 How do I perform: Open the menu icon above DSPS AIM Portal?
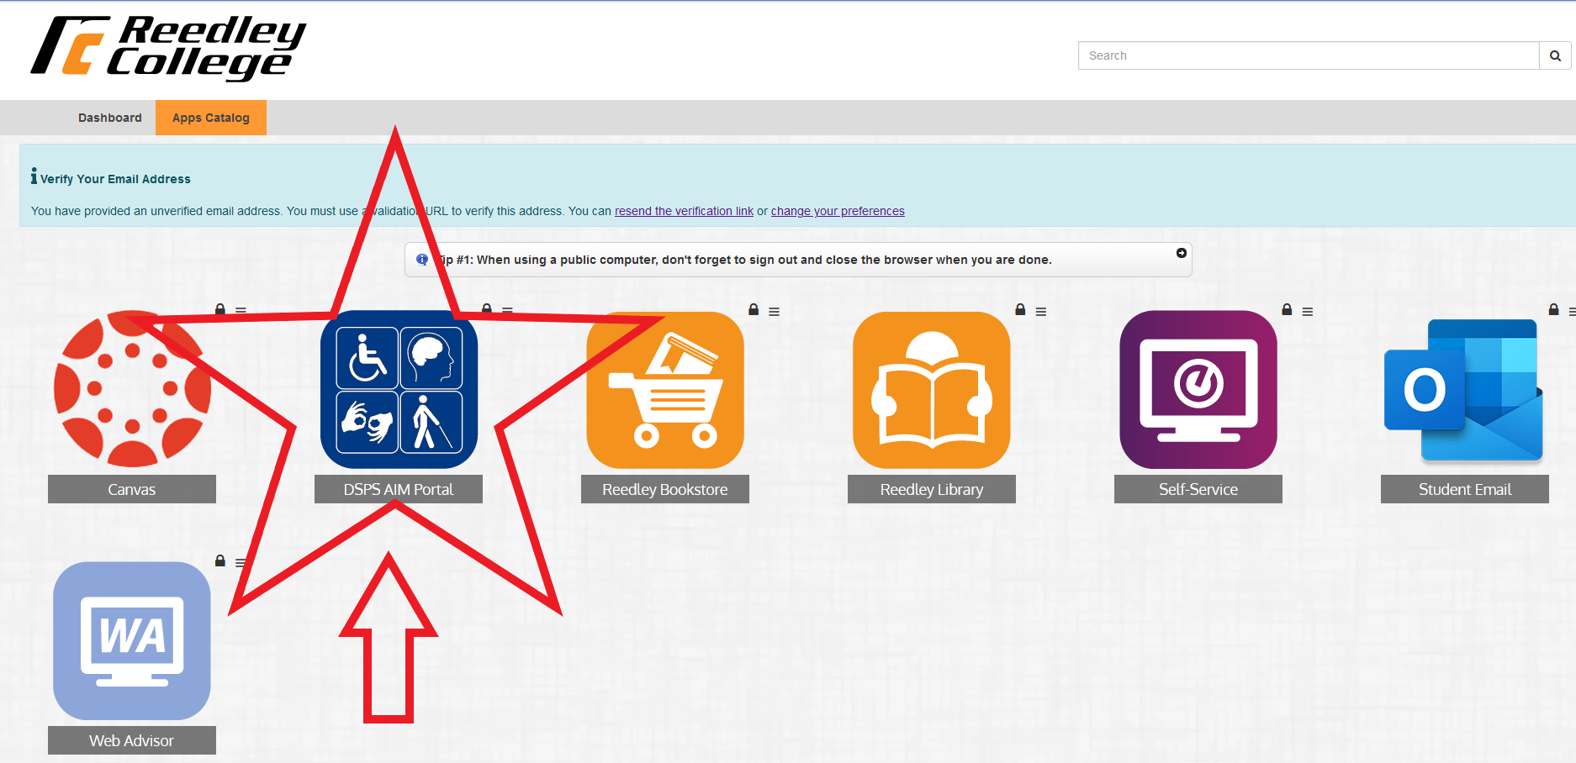point(508,311)
